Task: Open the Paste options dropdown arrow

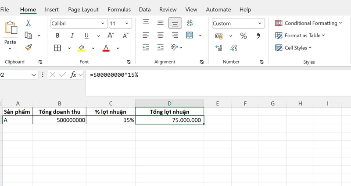Action: click(10, 49)
